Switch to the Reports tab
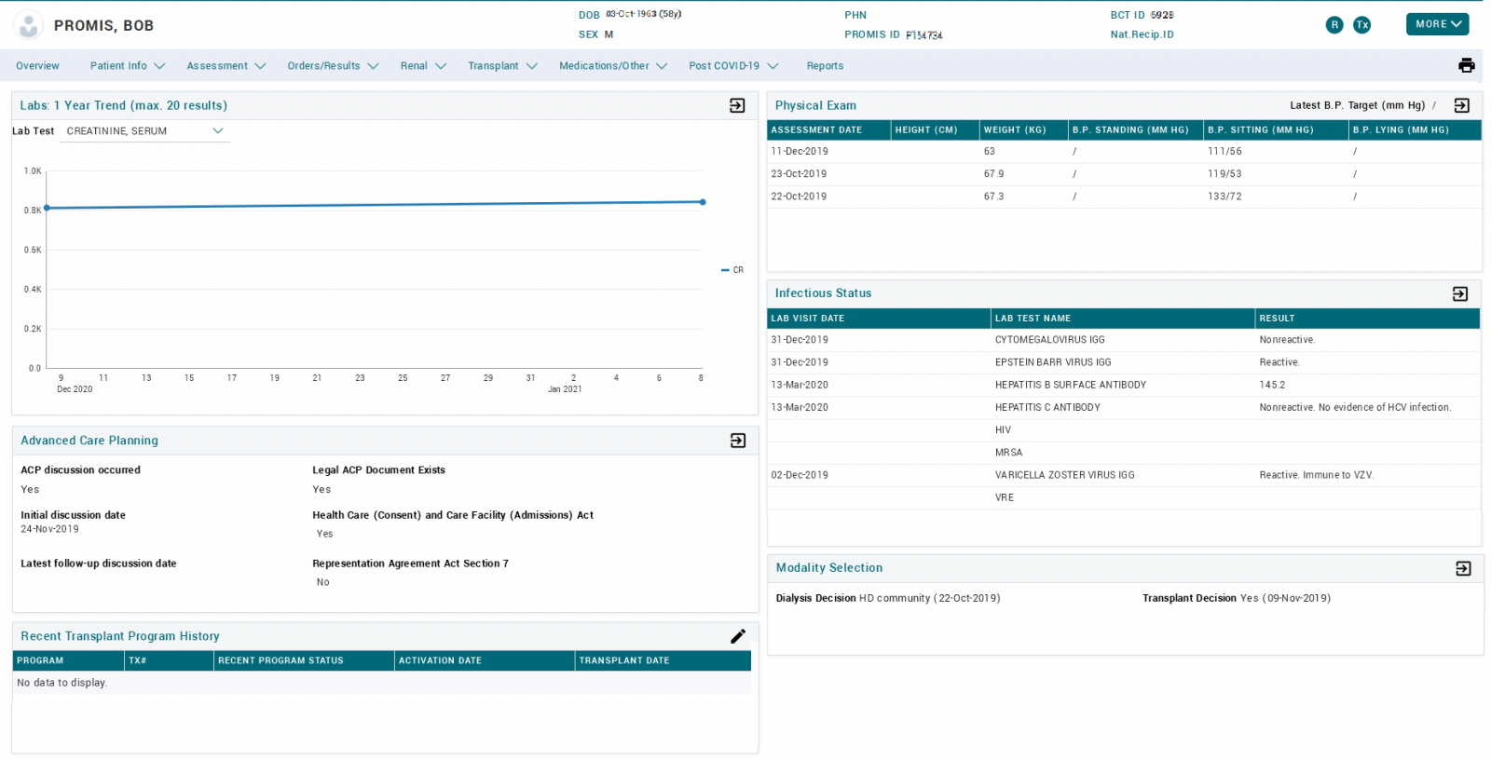 825,66
